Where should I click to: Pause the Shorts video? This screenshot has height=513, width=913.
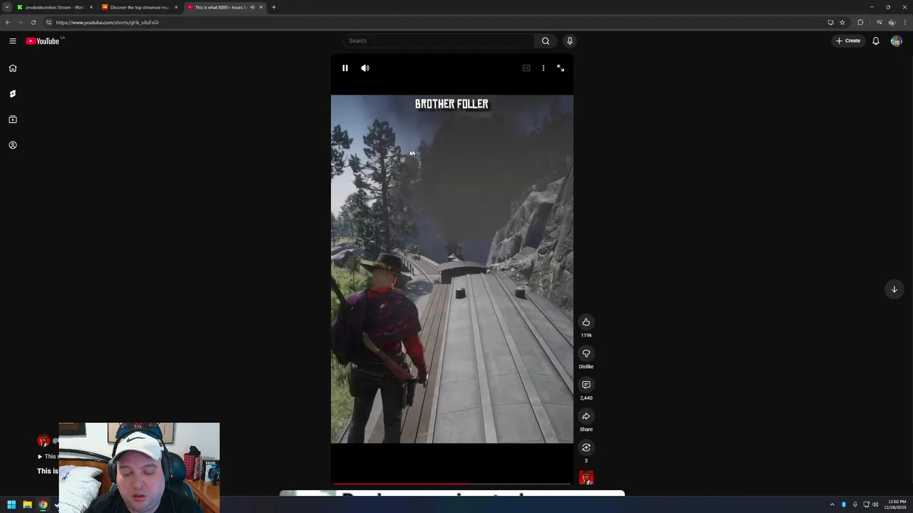(x=345, y=68)
